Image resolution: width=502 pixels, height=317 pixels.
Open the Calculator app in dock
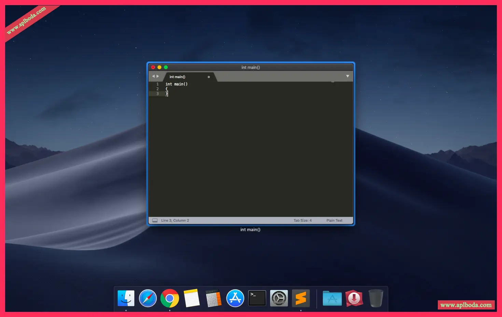click(x=213, y=299)
